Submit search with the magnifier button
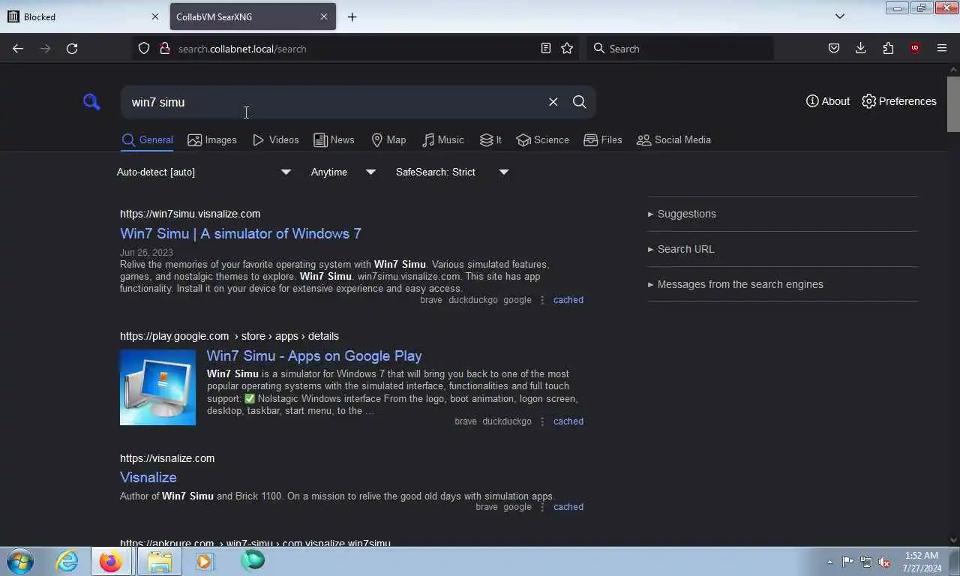960x576 pixels. [579, 102]
